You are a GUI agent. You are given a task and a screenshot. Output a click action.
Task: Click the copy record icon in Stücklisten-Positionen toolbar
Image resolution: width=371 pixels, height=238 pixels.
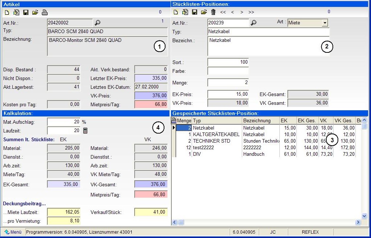pyautogui.click(x=185, y=12)
